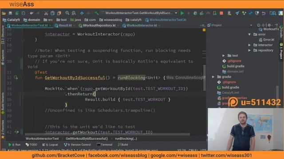Expand the interactor folder
284x159 pixels.
point(249,45)
